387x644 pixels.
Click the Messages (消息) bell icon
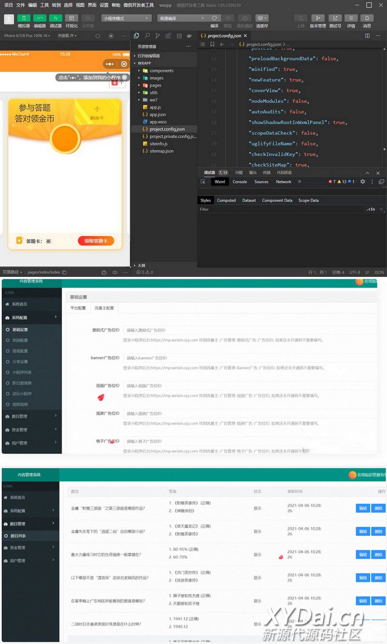click(367, 18)
